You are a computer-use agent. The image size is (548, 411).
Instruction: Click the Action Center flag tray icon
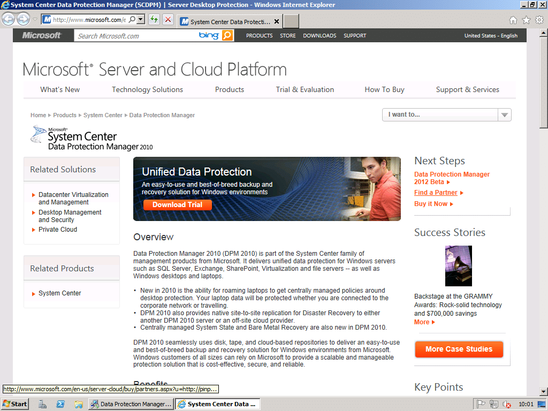481,404
